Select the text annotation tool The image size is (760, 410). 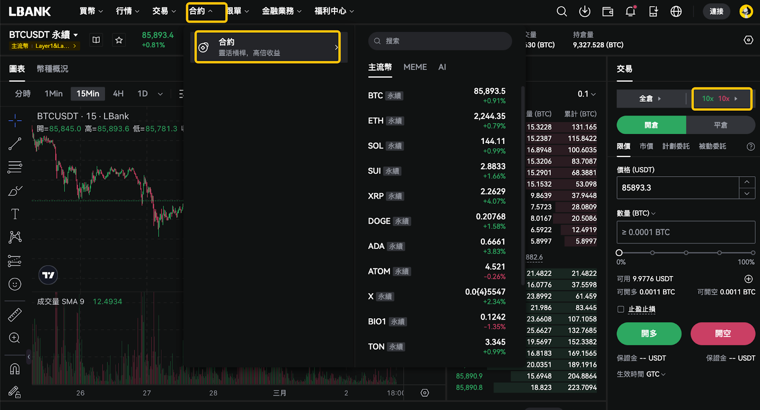click(x=15, y=214)
